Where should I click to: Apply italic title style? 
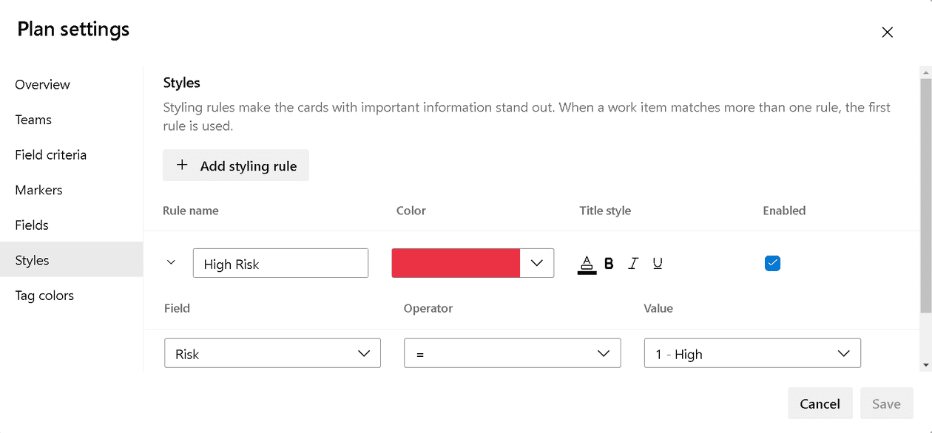[x=633, y=262]
